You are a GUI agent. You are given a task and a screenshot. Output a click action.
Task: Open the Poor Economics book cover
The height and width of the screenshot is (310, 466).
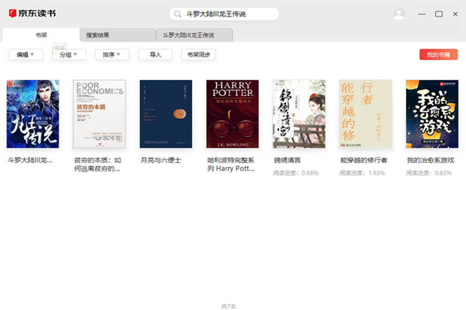pyautogui.click(x=99, y=114)
